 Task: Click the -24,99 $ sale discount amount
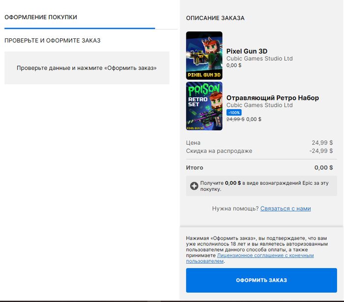(x=321, y=151)
